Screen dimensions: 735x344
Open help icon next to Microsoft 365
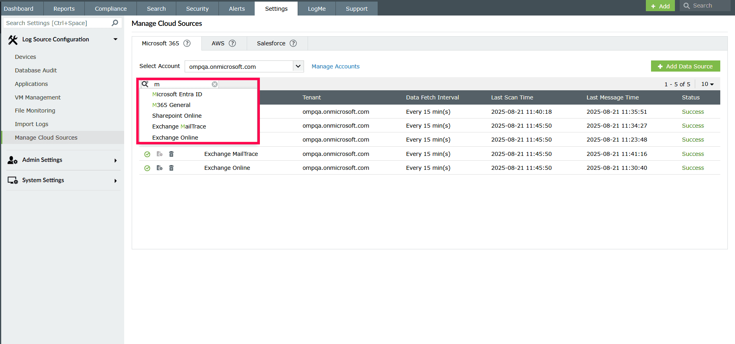click(187, 43)
